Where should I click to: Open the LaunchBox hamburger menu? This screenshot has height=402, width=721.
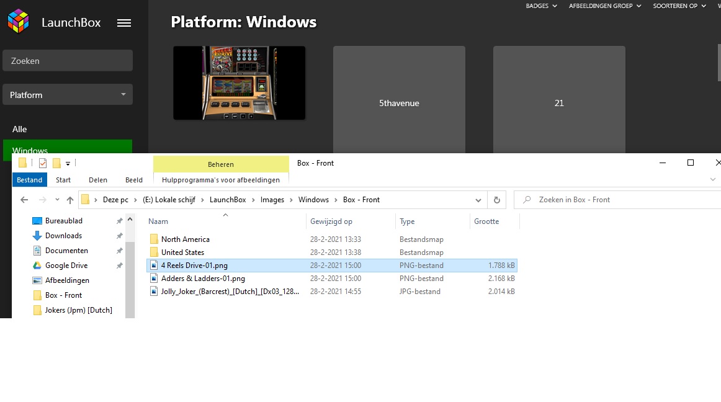click(123, 22)
